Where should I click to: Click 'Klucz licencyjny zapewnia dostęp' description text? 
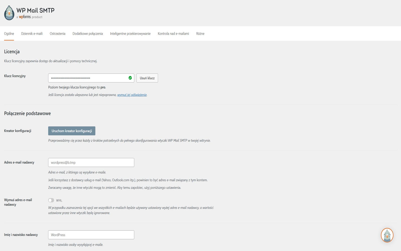click(x=51, y=61)
